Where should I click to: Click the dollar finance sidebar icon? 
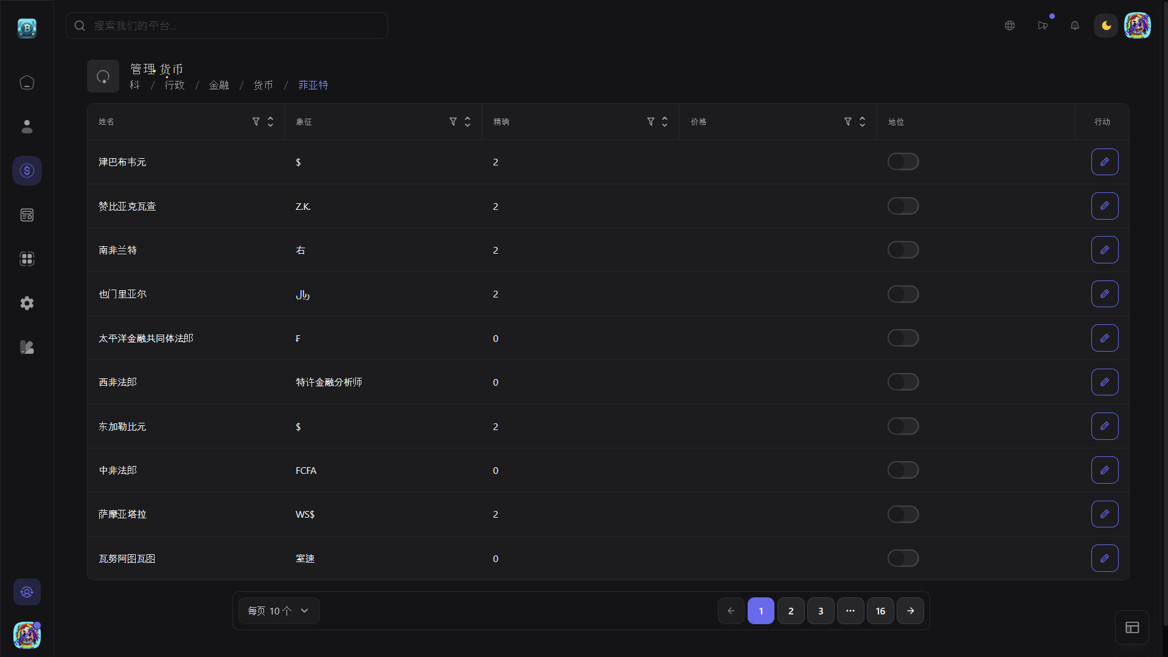point(27,171)
